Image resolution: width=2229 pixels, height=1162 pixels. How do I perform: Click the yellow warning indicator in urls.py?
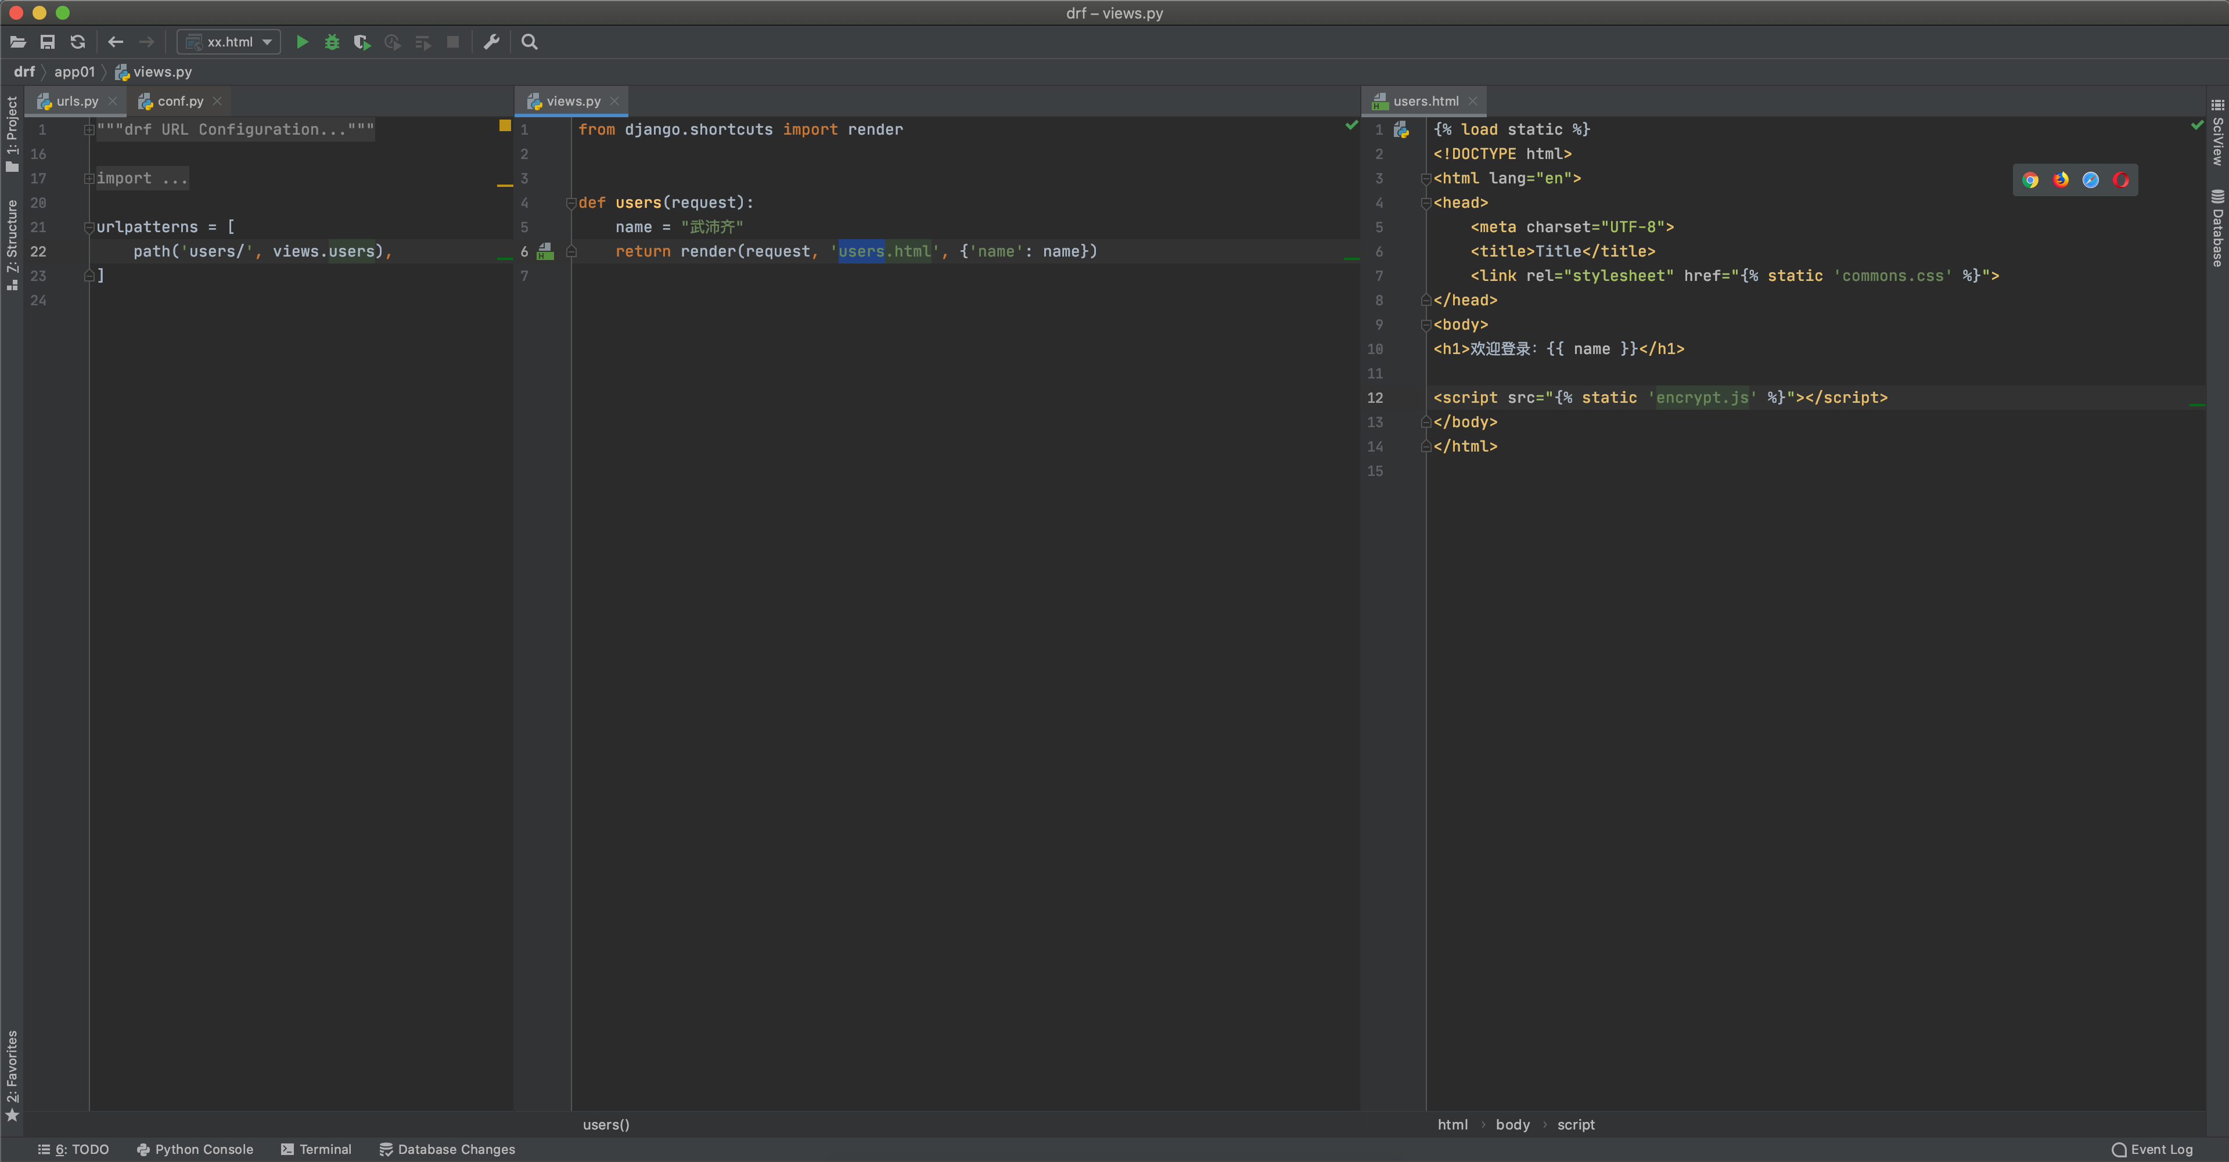pyautogui.click(x=505, y=125)
